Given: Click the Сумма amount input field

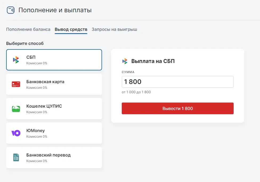Looking at the screenshot, I should pyautogui.click(x=177, y=82).
